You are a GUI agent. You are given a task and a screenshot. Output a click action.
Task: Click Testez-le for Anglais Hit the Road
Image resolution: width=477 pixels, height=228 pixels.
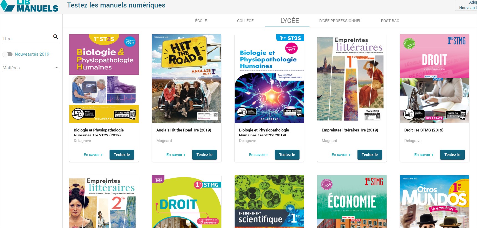click(x=204, y=155)
